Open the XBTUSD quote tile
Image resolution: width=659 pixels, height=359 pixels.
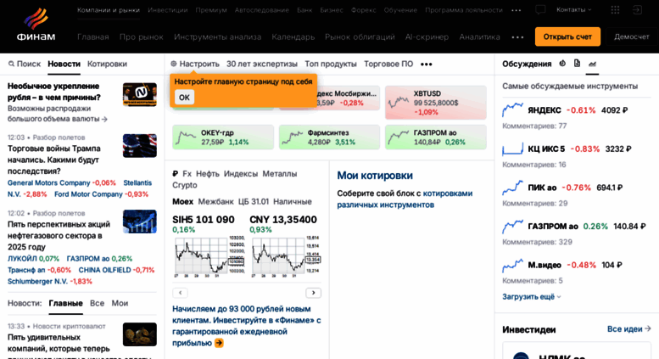(x=435, y=103)
